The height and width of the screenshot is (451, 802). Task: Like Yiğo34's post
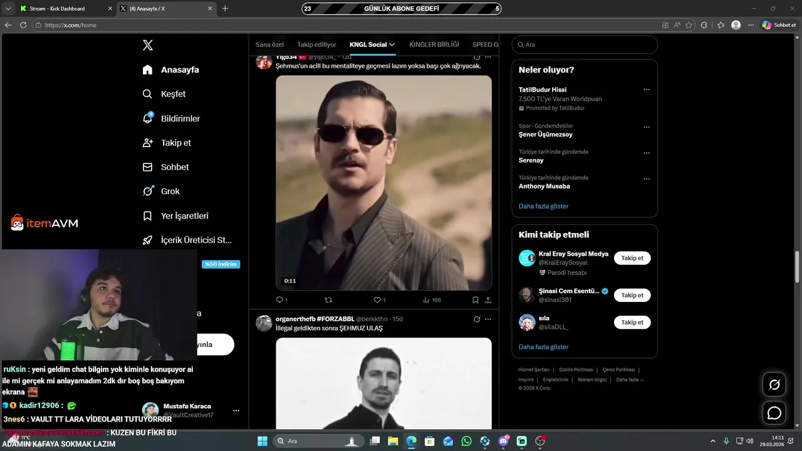(x=380, y=300)
